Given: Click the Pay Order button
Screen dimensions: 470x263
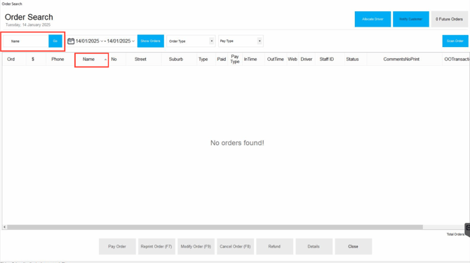Looking at the screenshot, I should (x=117, y=247).
